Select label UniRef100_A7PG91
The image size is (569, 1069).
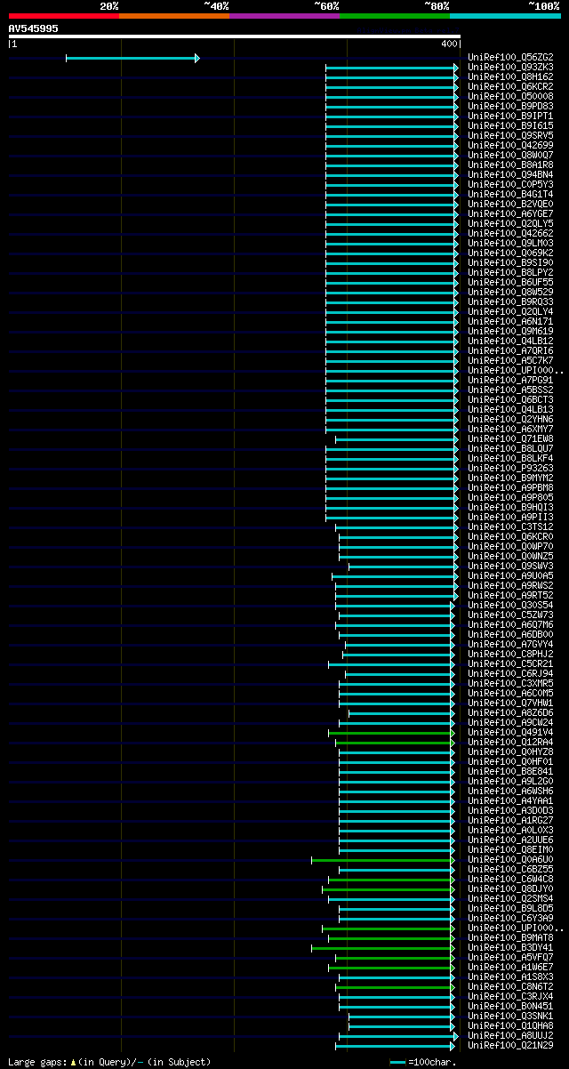(510, 381)
